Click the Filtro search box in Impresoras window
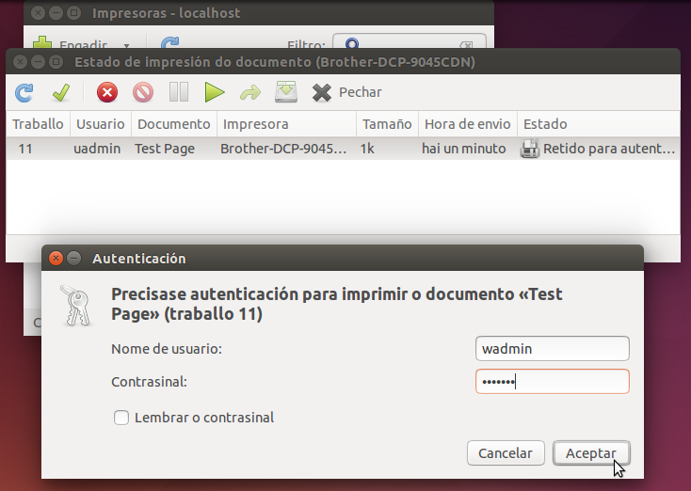 [410, 41]
